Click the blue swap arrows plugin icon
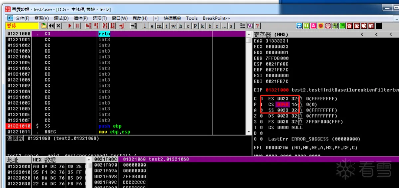 299,26
